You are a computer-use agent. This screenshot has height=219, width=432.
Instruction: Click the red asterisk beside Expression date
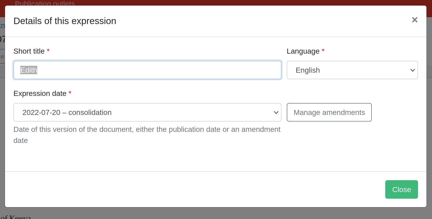(70, 92)
